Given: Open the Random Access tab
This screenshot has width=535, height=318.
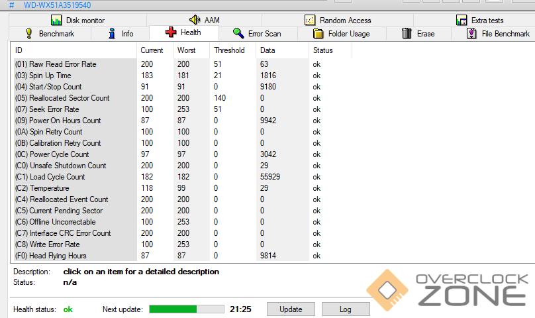Looking at the screenshot, I should coord(338,20).
